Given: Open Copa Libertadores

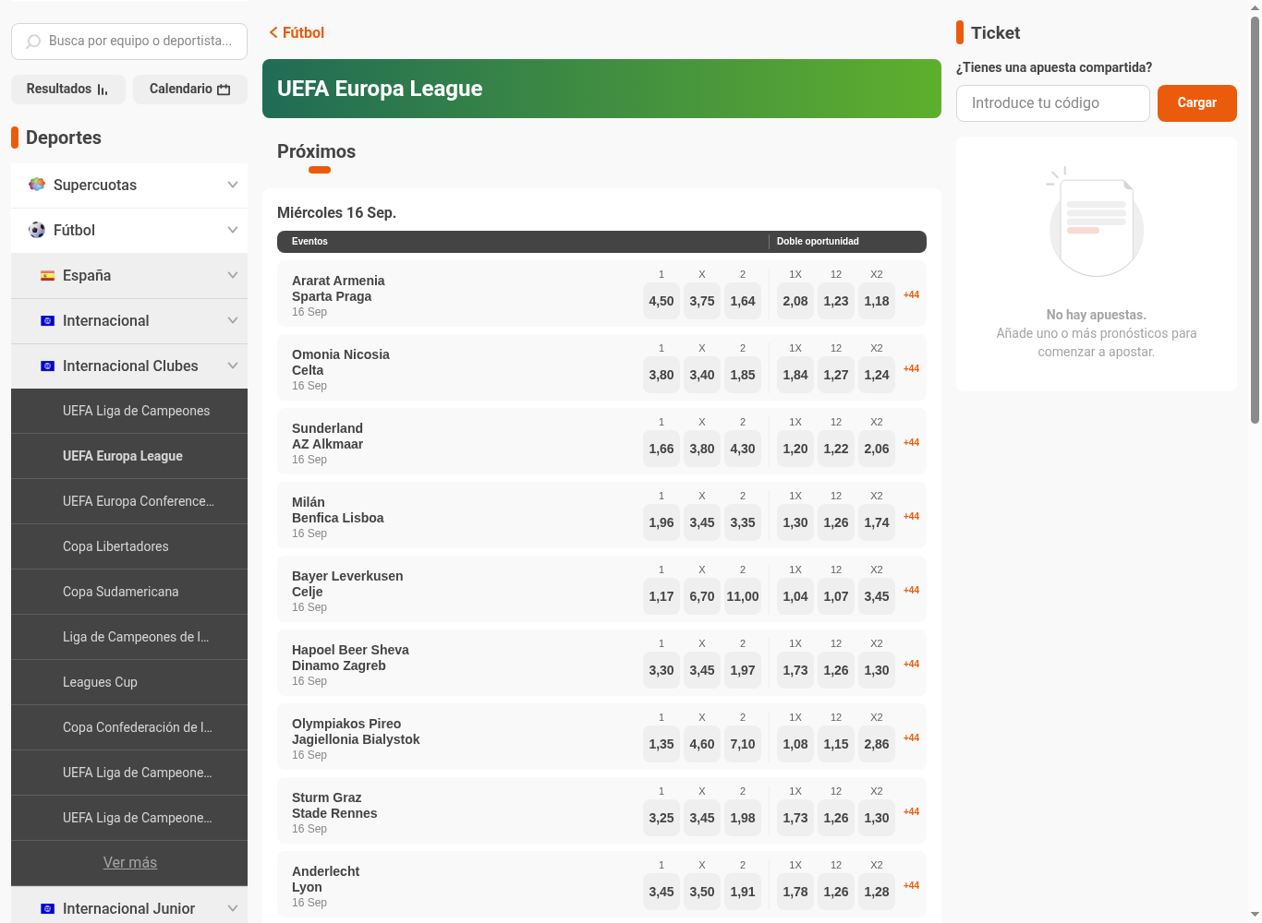Looking at the screenshot, I should (129, 546).
